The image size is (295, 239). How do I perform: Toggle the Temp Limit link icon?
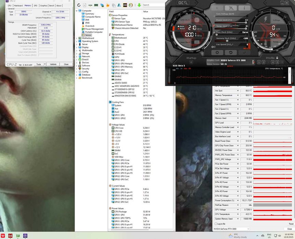[214, 26]
